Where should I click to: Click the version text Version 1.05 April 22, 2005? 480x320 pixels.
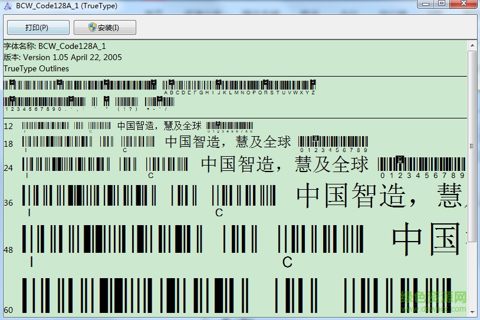(x=63, y=58)
